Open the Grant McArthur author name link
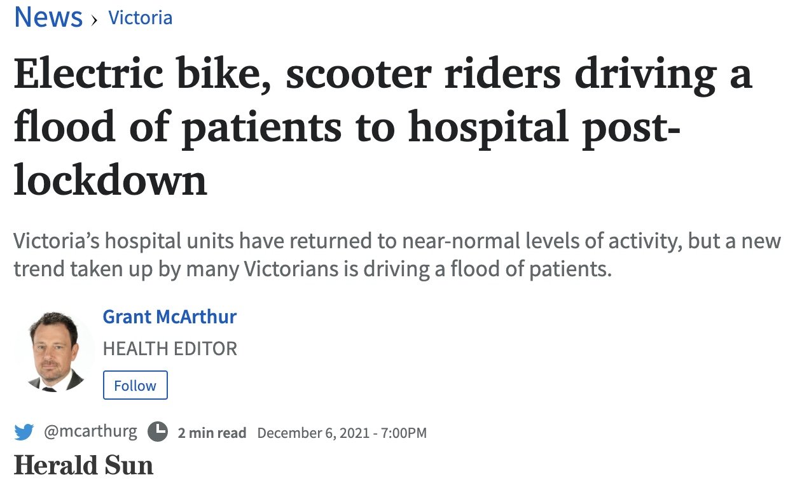 pyautogui.click(x=170, y=316)
